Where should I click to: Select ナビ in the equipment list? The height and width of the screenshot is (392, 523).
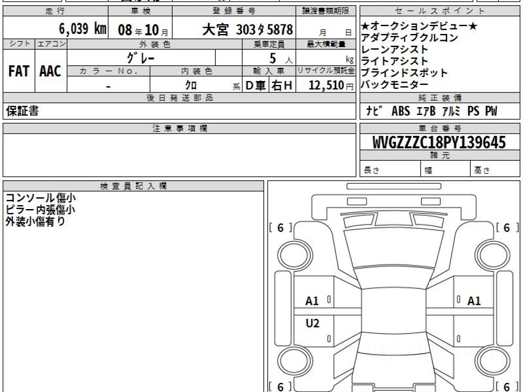374,112
